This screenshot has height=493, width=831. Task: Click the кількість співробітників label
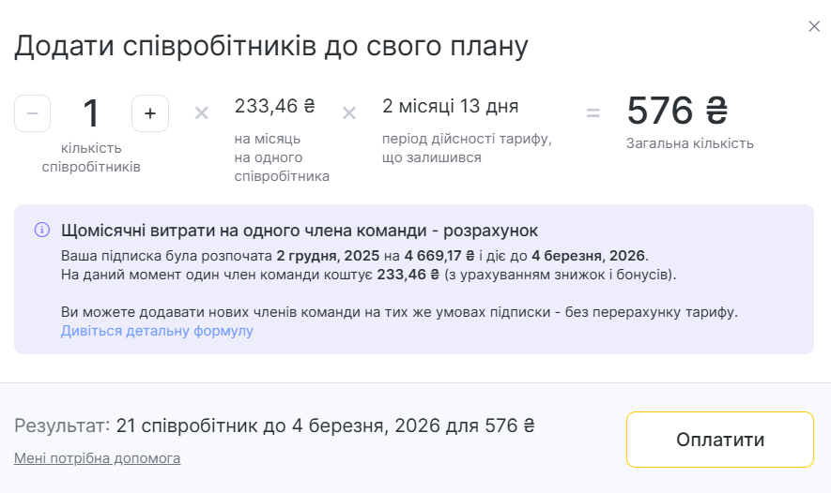tap(91, 157)
